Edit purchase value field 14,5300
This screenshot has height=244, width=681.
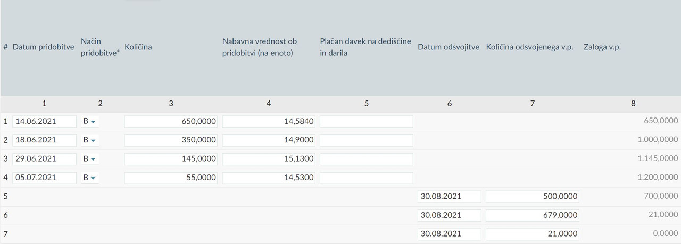point(269,178)
